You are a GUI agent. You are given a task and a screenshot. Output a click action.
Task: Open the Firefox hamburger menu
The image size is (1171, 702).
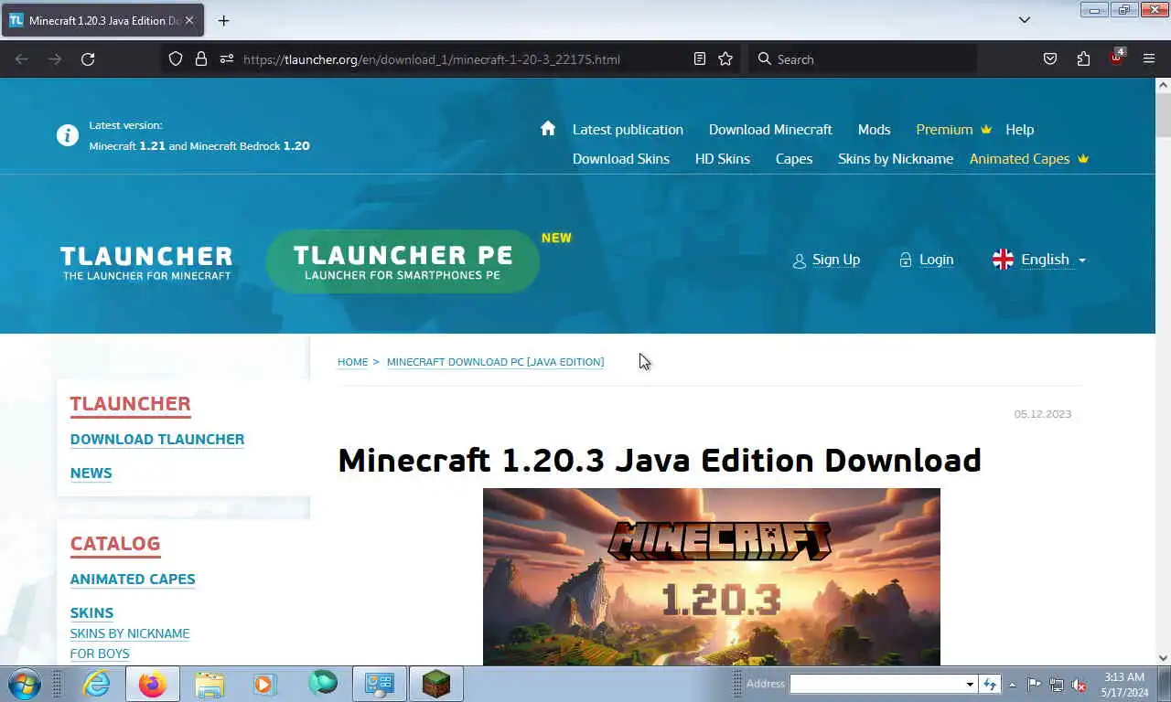point(1149,59)
